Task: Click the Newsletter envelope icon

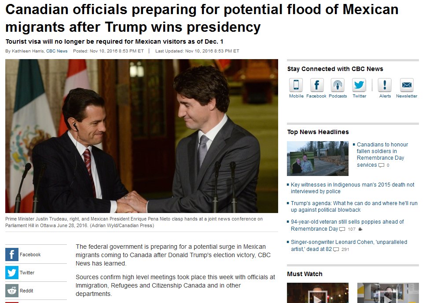Action: (x=407, y=85)
